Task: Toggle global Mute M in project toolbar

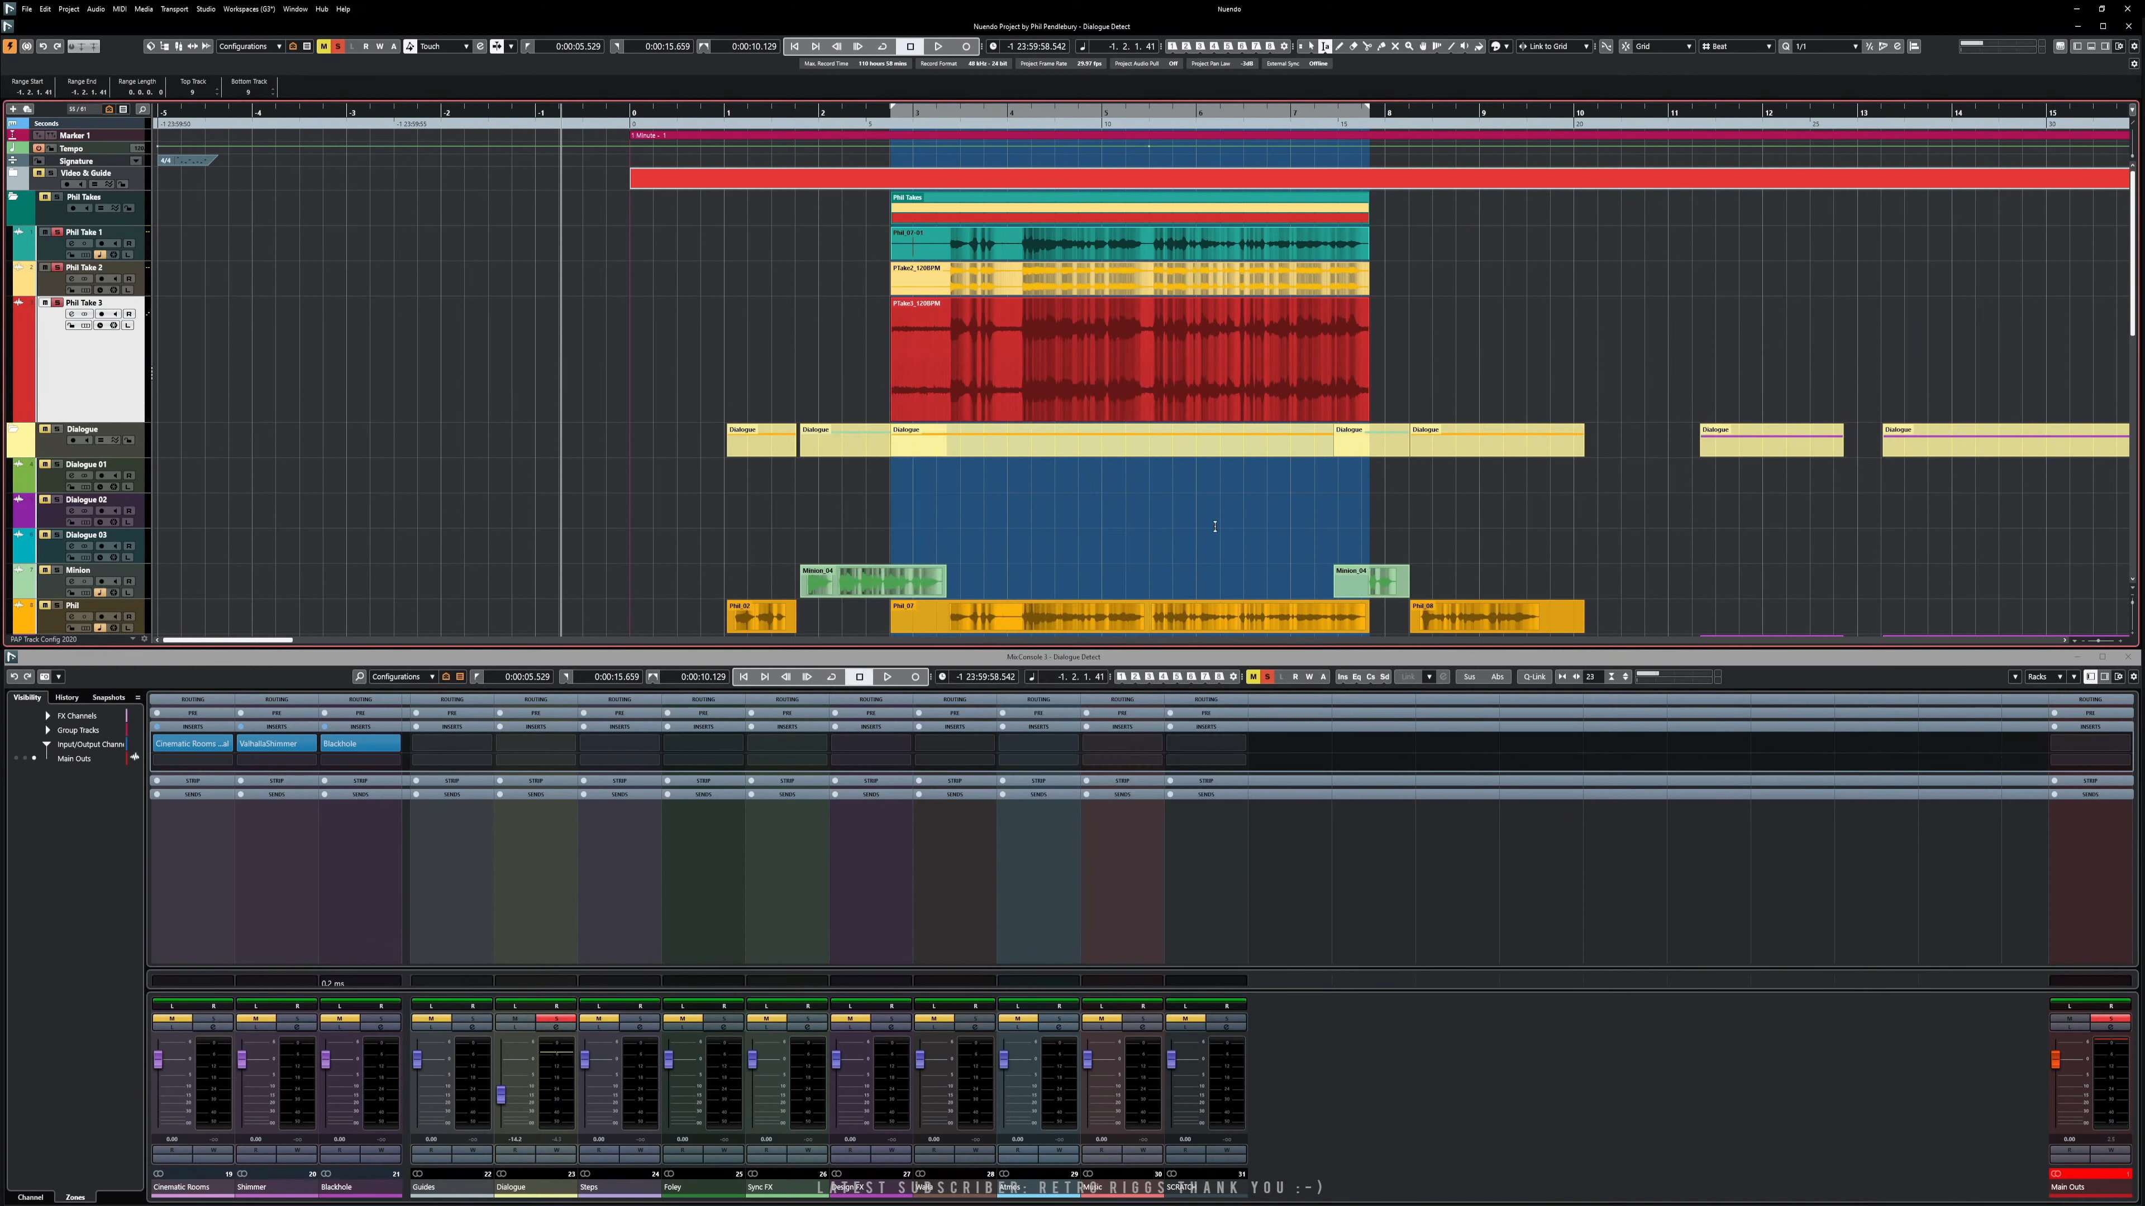Action: point(324,46)
